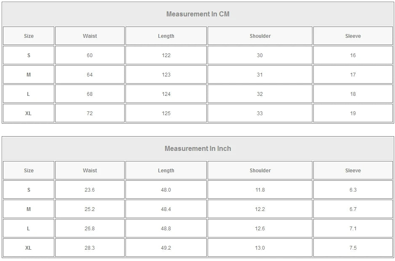Click the length value 49.2 cell
The width and height of the screenshot is (395, 261).
point(166,248)
